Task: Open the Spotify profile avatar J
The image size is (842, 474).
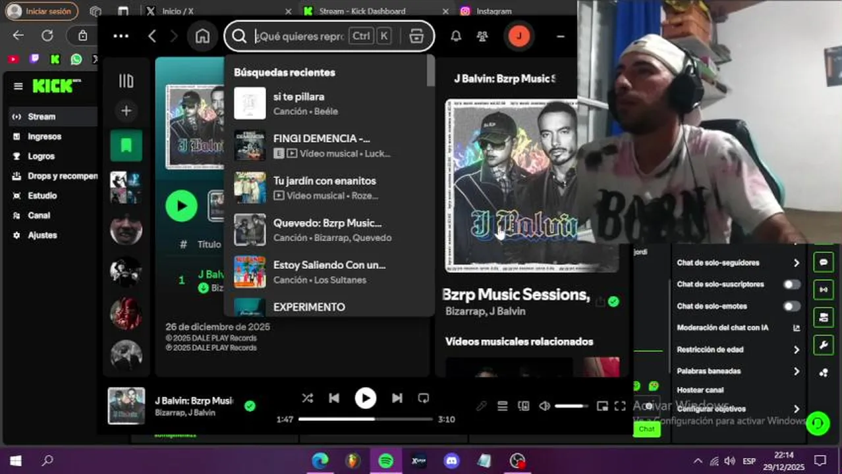Action: tap(519, 36)
